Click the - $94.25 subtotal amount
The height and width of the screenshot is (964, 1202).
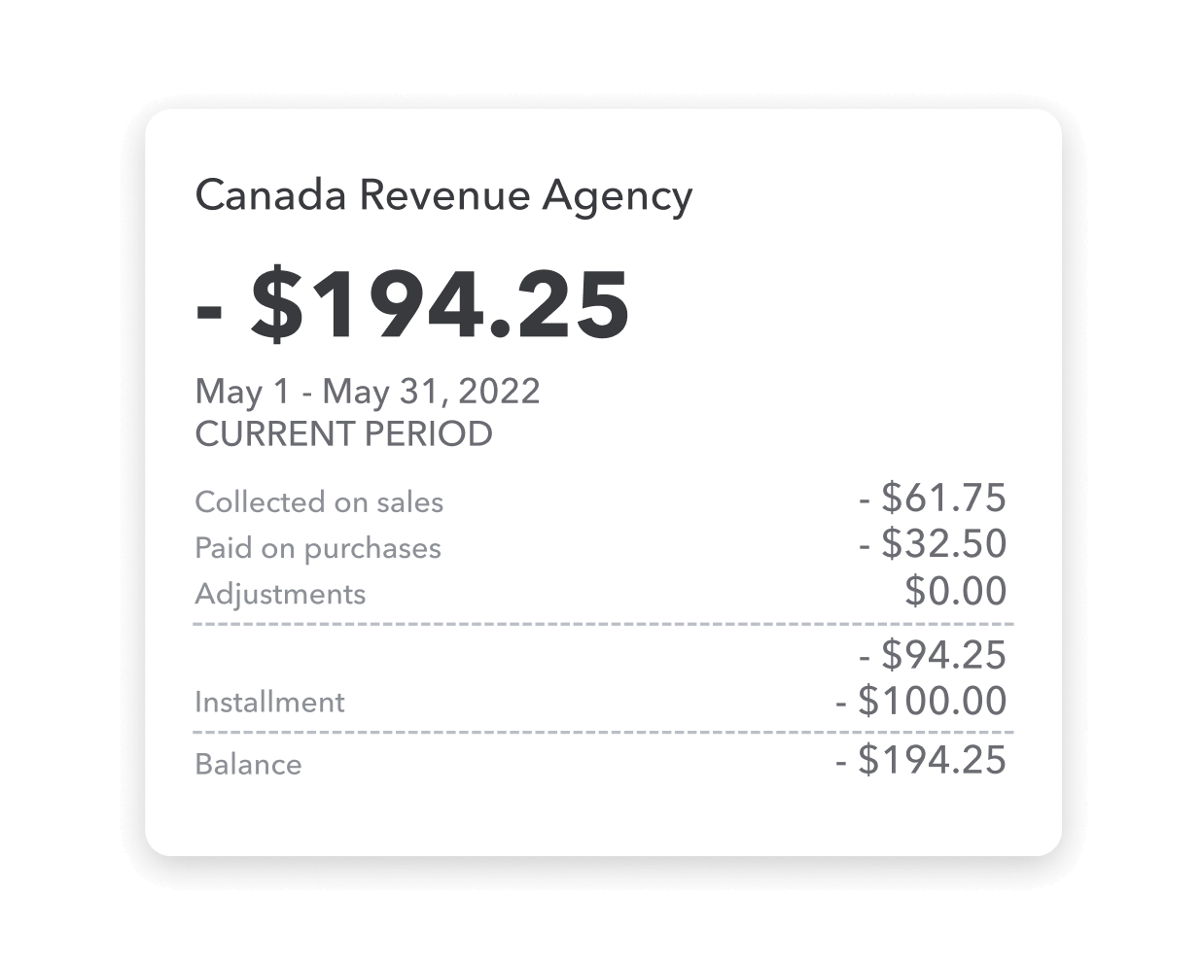pos(933,655)
